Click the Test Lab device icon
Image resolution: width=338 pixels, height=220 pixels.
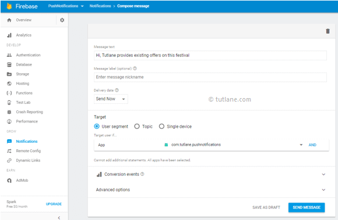pyautogui.click(x=9, y=102)
